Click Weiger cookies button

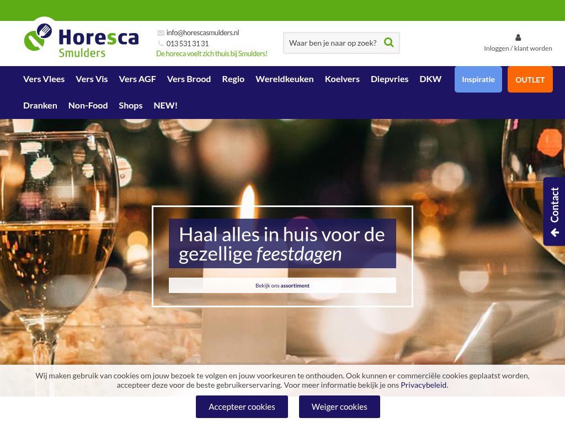339,407
